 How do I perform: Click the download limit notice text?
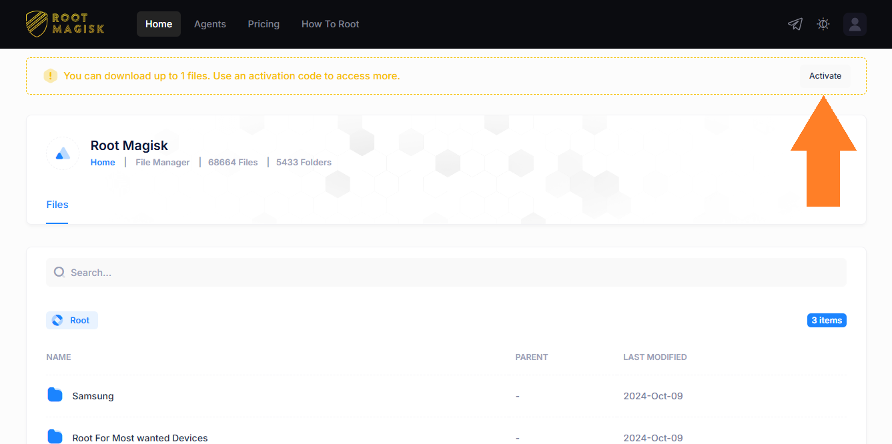tap(232, 76)
